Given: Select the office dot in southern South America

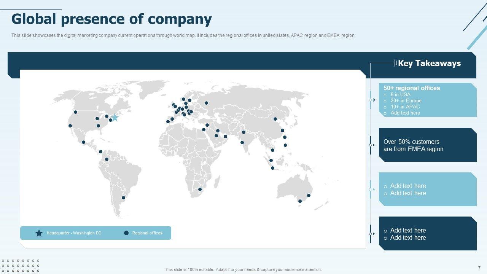Looking at the screenshot, I should 123,198.
